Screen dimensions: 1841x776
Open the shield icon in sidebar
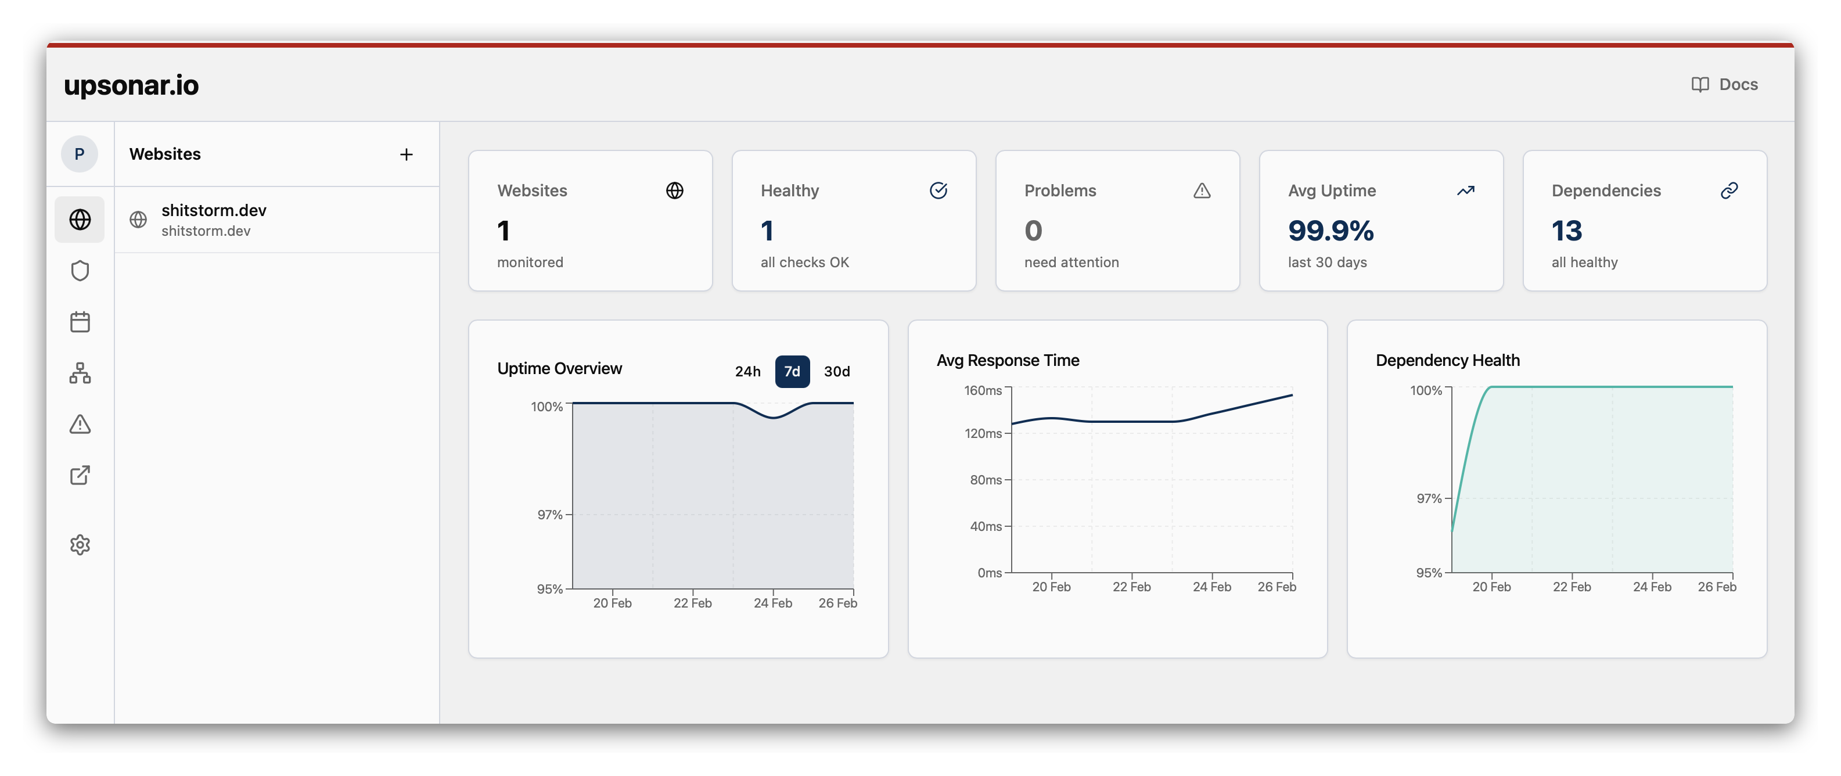(80, 271)
